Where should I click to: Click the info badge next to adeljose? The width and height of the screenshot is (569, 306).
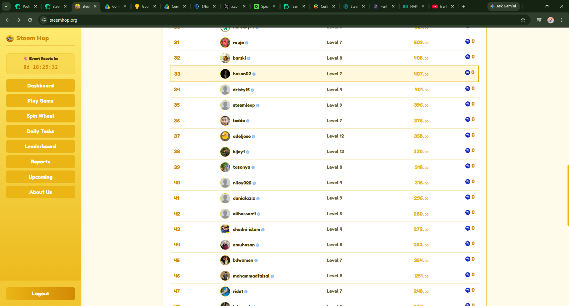[253, 137]
